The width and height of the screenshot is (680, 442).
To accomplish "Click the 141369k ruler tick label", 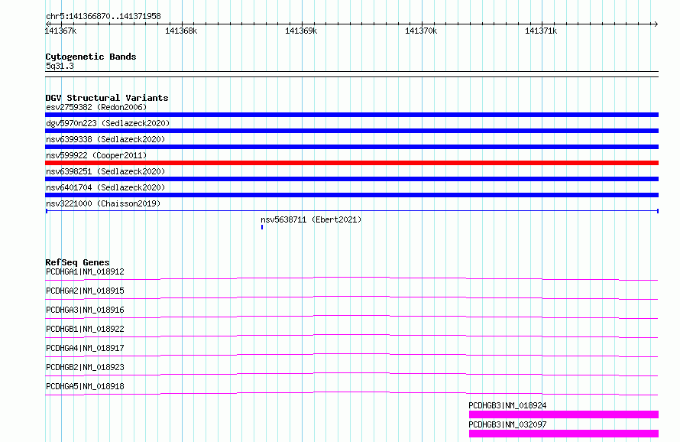I will [301, 31].
